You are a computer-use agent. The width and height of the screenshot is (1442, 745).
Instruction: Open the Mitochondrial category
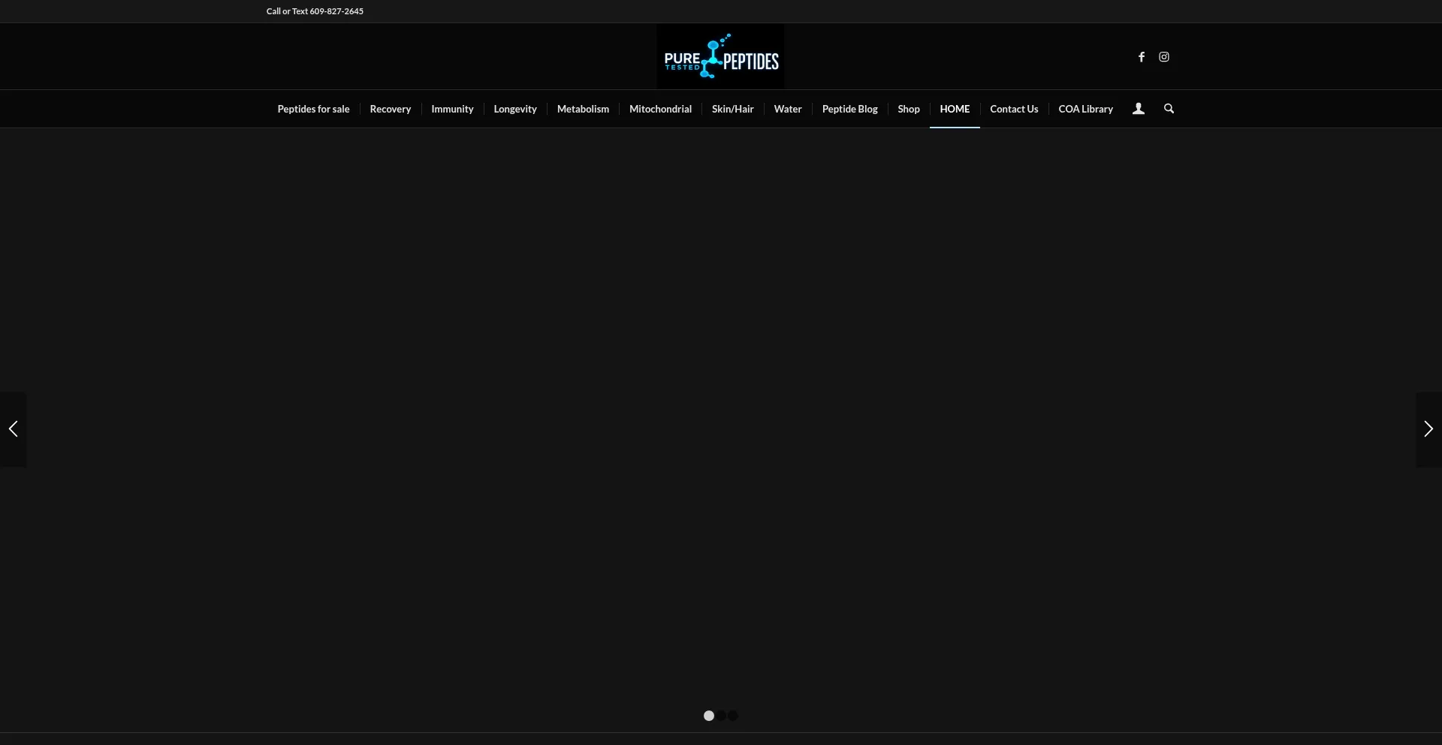tap(660, 109)
